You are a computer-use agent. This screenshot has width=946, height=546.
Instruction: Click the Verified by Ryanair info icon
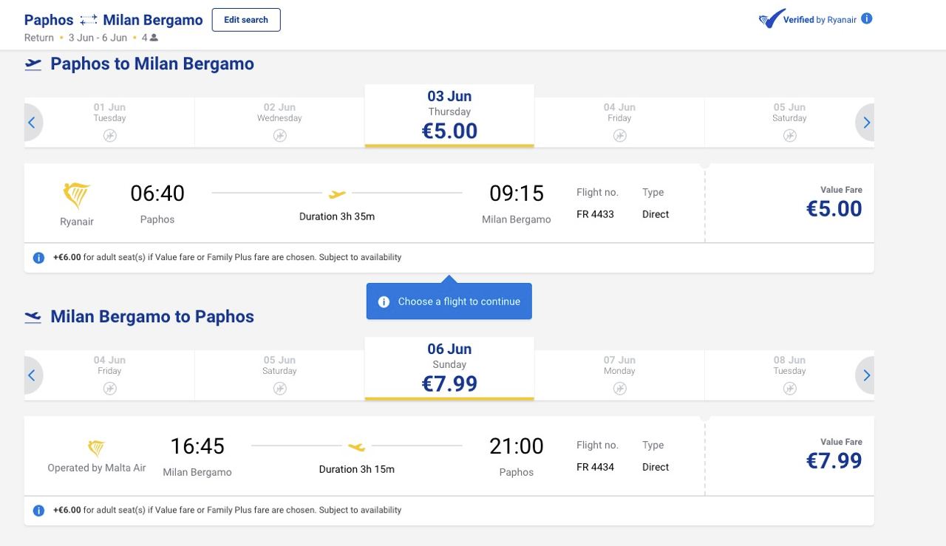(x=867, y=19)
